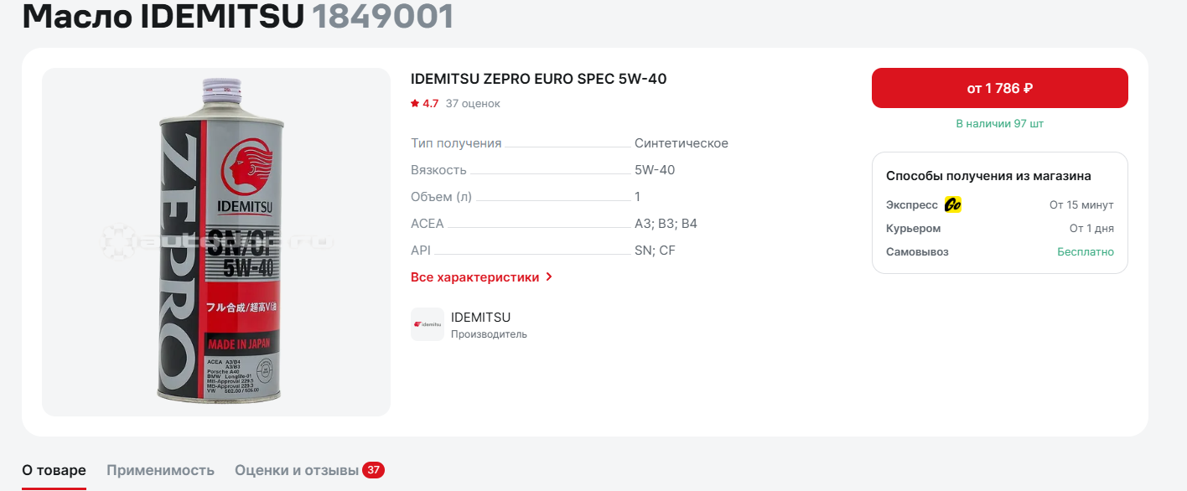Click the 'Бесплатно' pickup price
Image resolution: width=1187 pixels, height=491 pixels.
[x=1086, y=252]
